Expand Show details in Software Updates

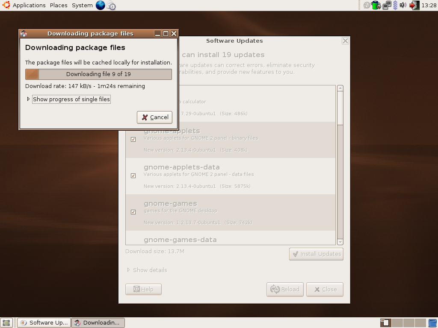[147, 270]
